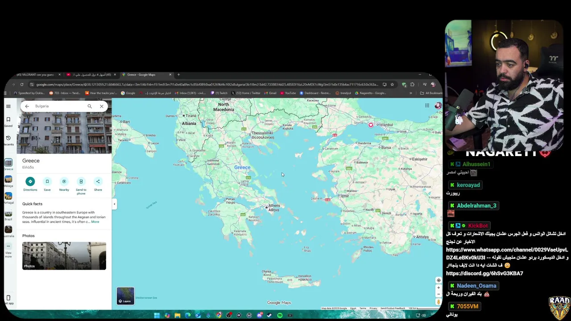Click the Greece country label on map
Image resolution: width=571 pixels, height=321 pixels.
242,168
